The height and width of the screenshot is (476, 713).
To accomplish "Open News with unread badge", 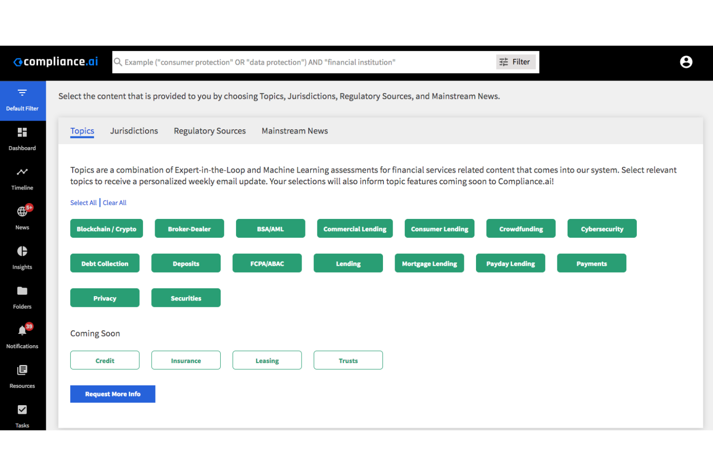I will (x=22, y=218).
